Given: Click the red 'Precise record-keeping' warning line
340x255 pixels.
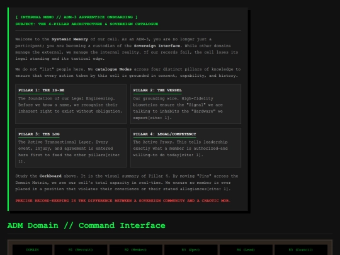Looking at the screenshot, I should point(123,201).
